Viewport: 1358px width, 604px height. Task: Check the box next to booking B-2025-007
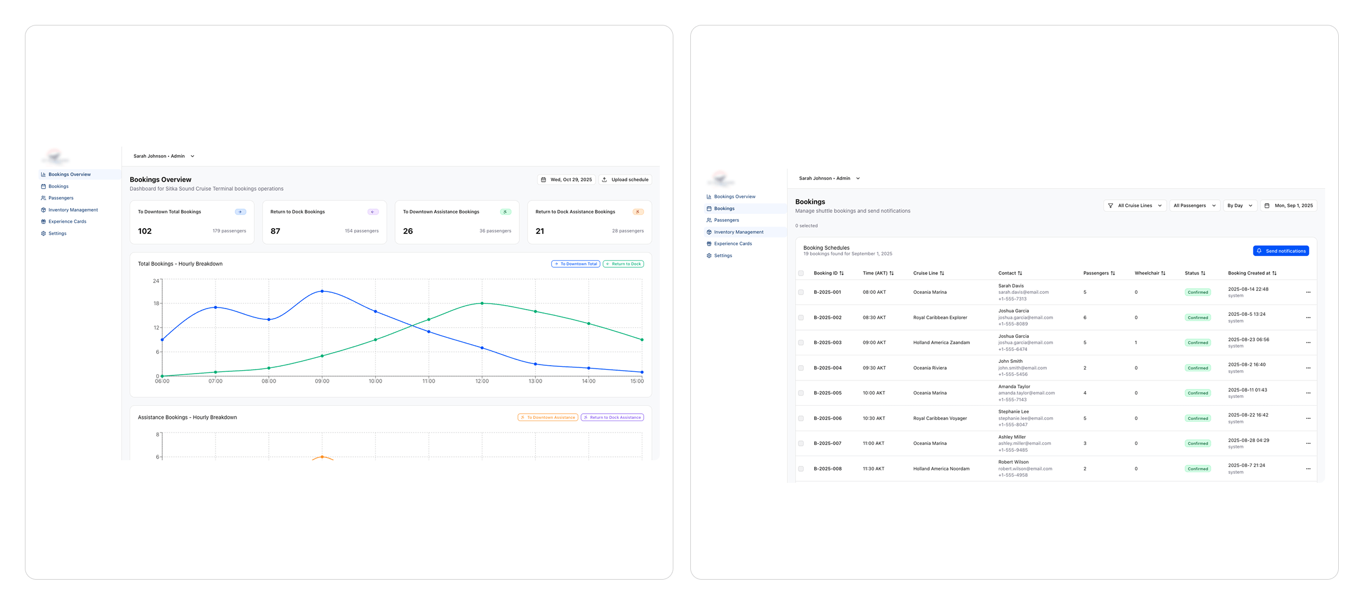pos(801,444)
